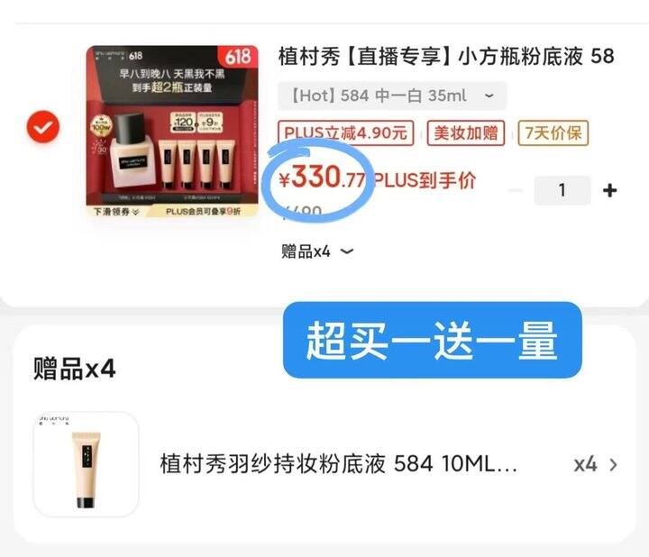Viewport: 649px width, 557px height.
Task: Open the 植村秀 小方瓶粉底液 product title
Action: click(446, 56)
